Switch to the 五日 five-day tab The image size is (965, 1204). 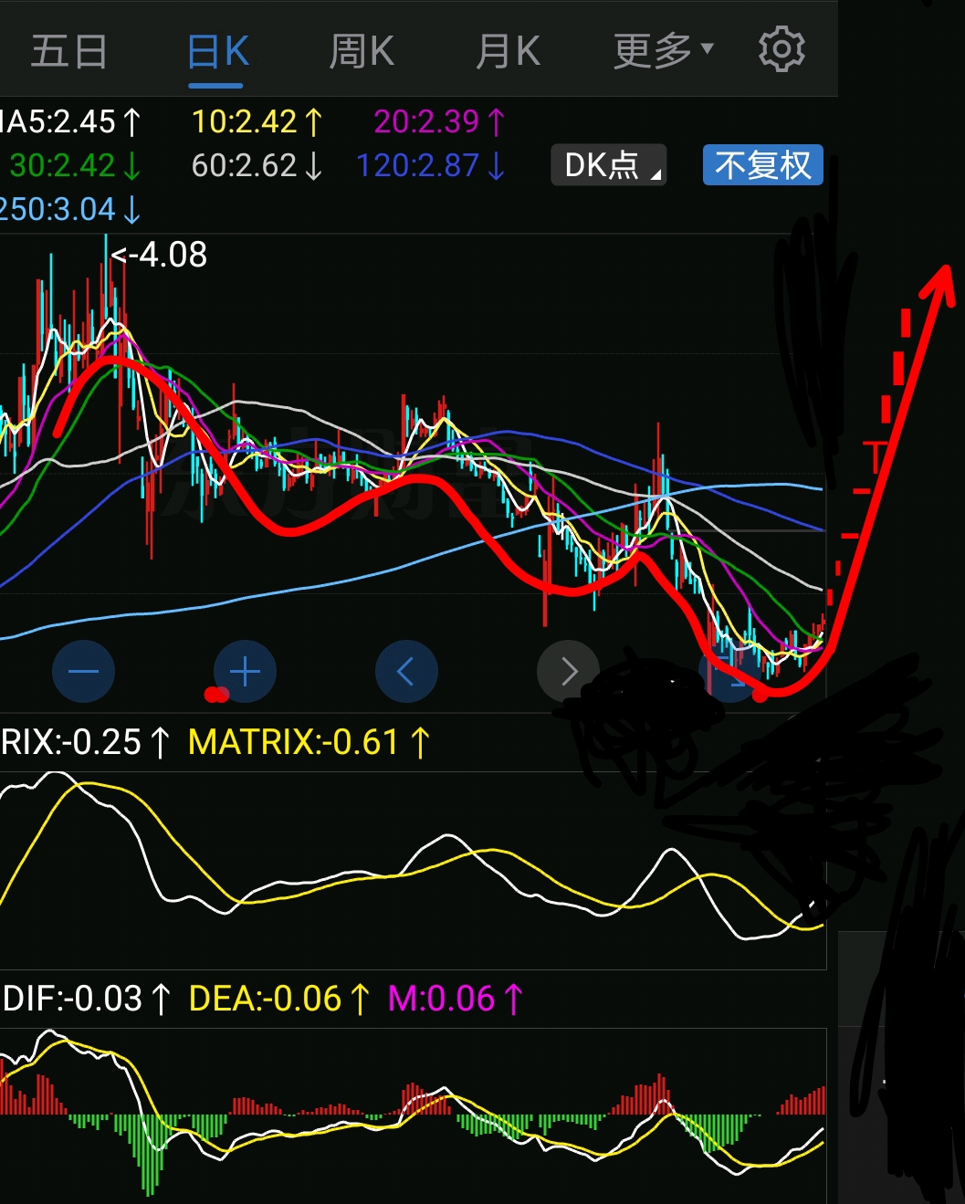[x=69, y=51]
